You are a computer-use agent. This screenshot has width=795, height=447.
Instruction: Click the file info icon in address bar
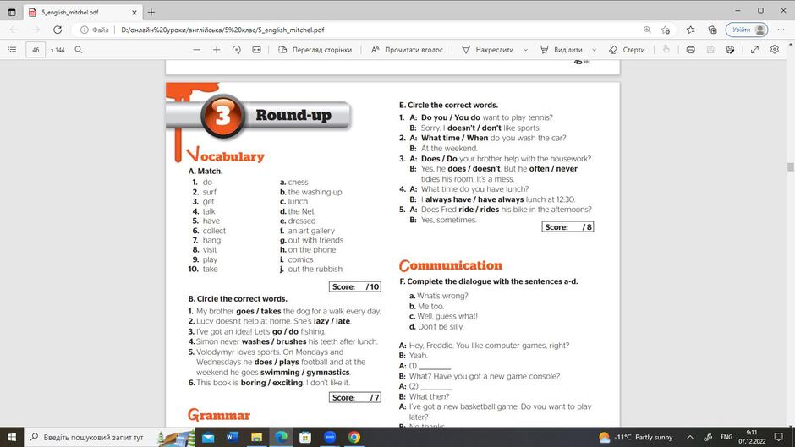click(x=85, y=30)
